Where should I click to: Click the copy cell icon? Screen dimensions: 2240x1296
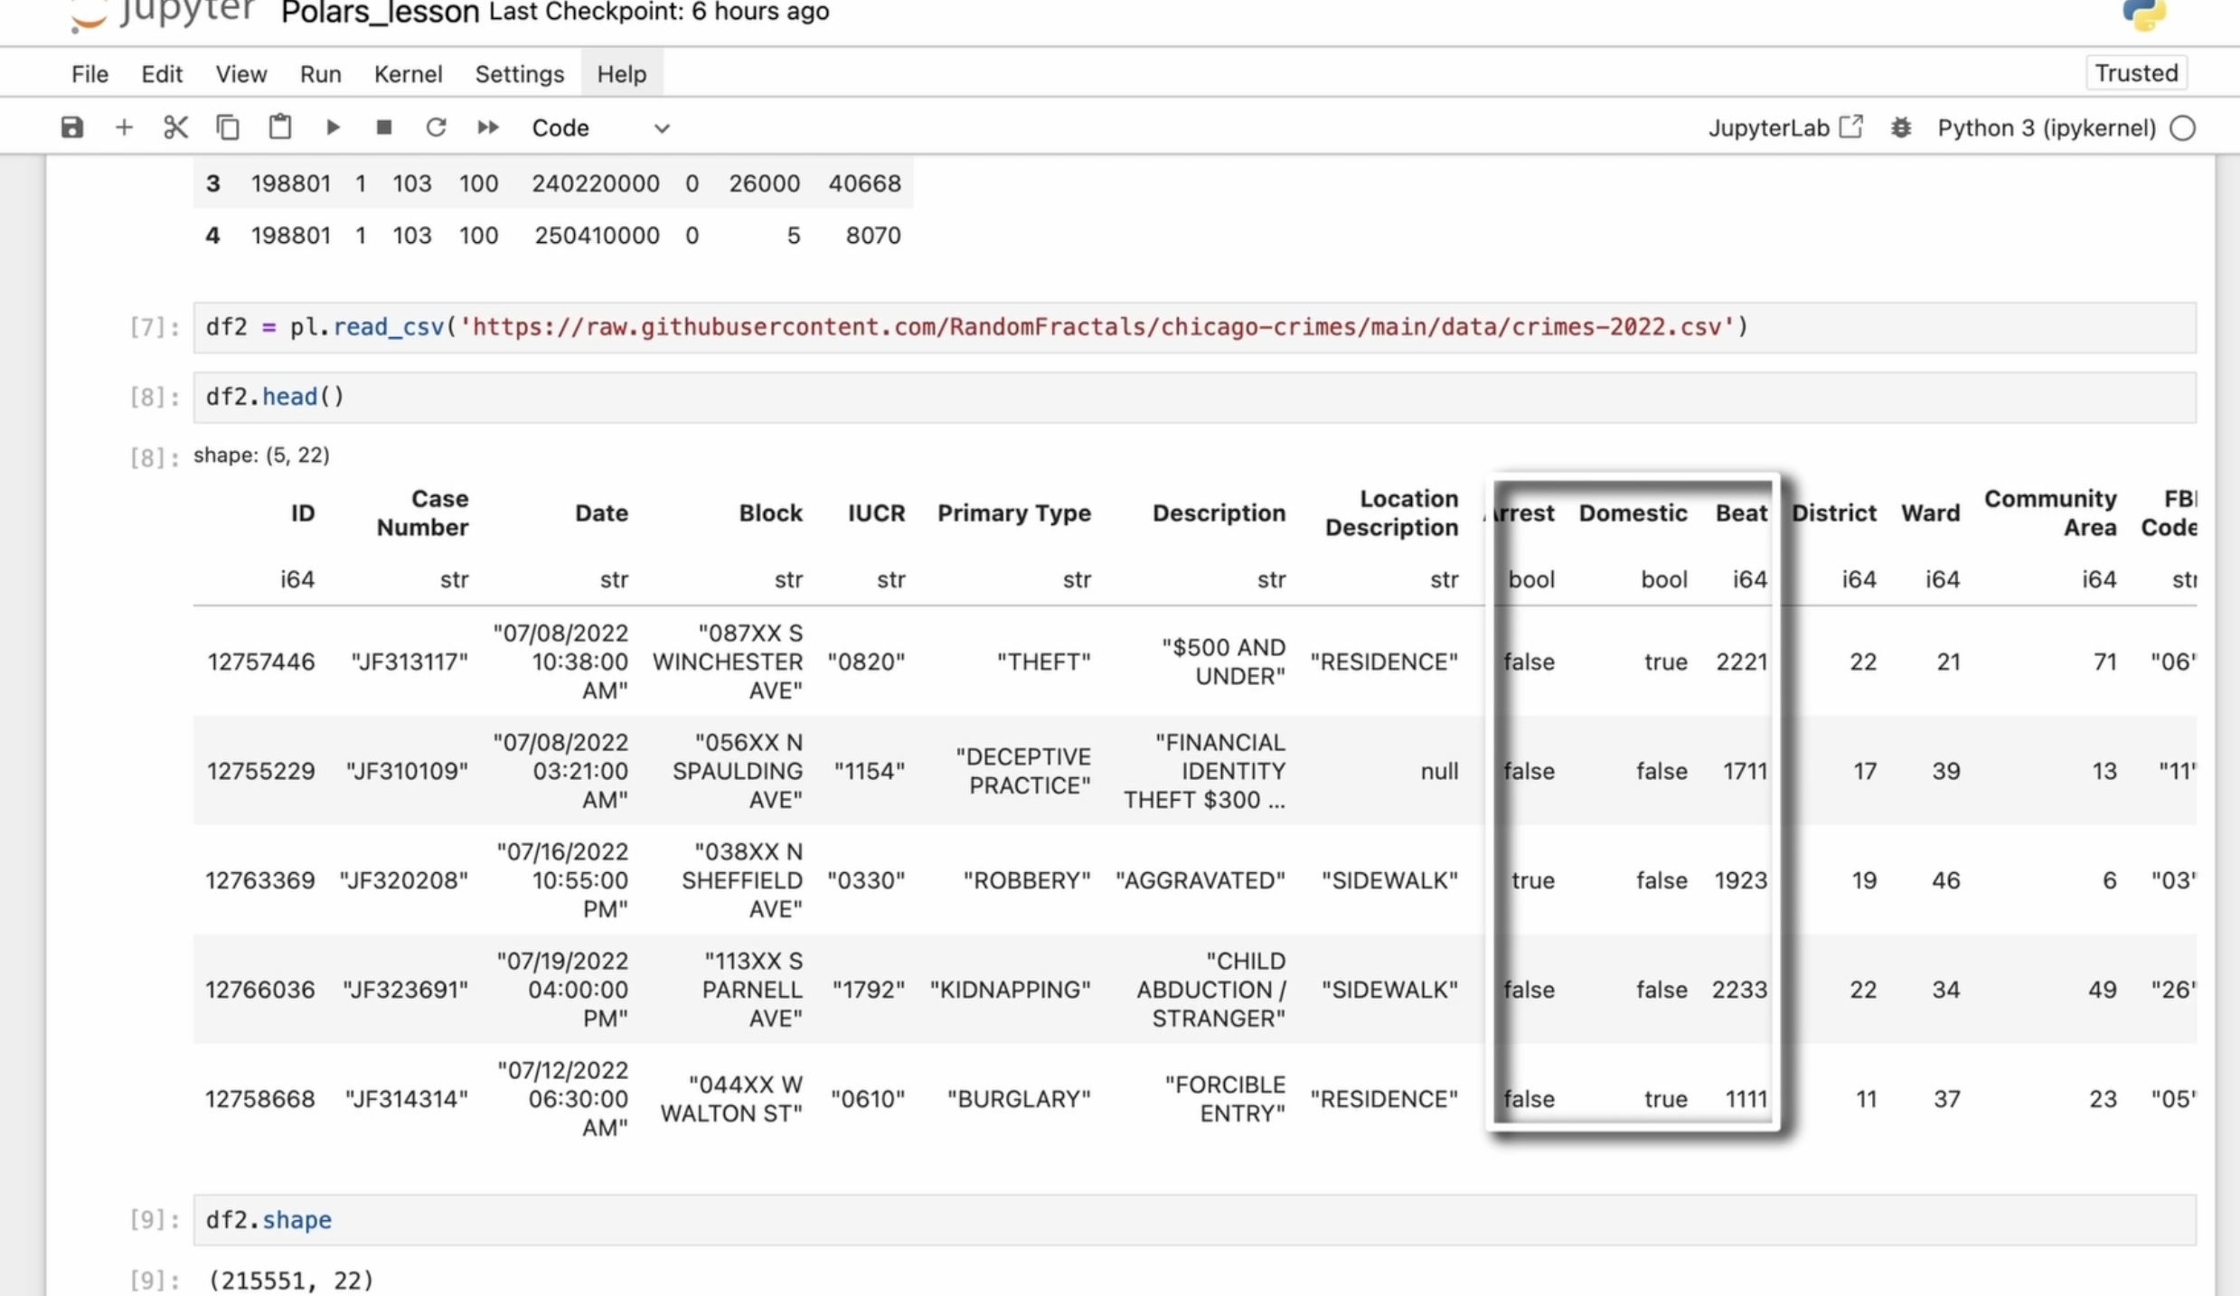tap(228, 127)
